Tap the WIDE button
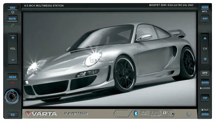Viewport: 215px width, 122px height. (205, 7)
